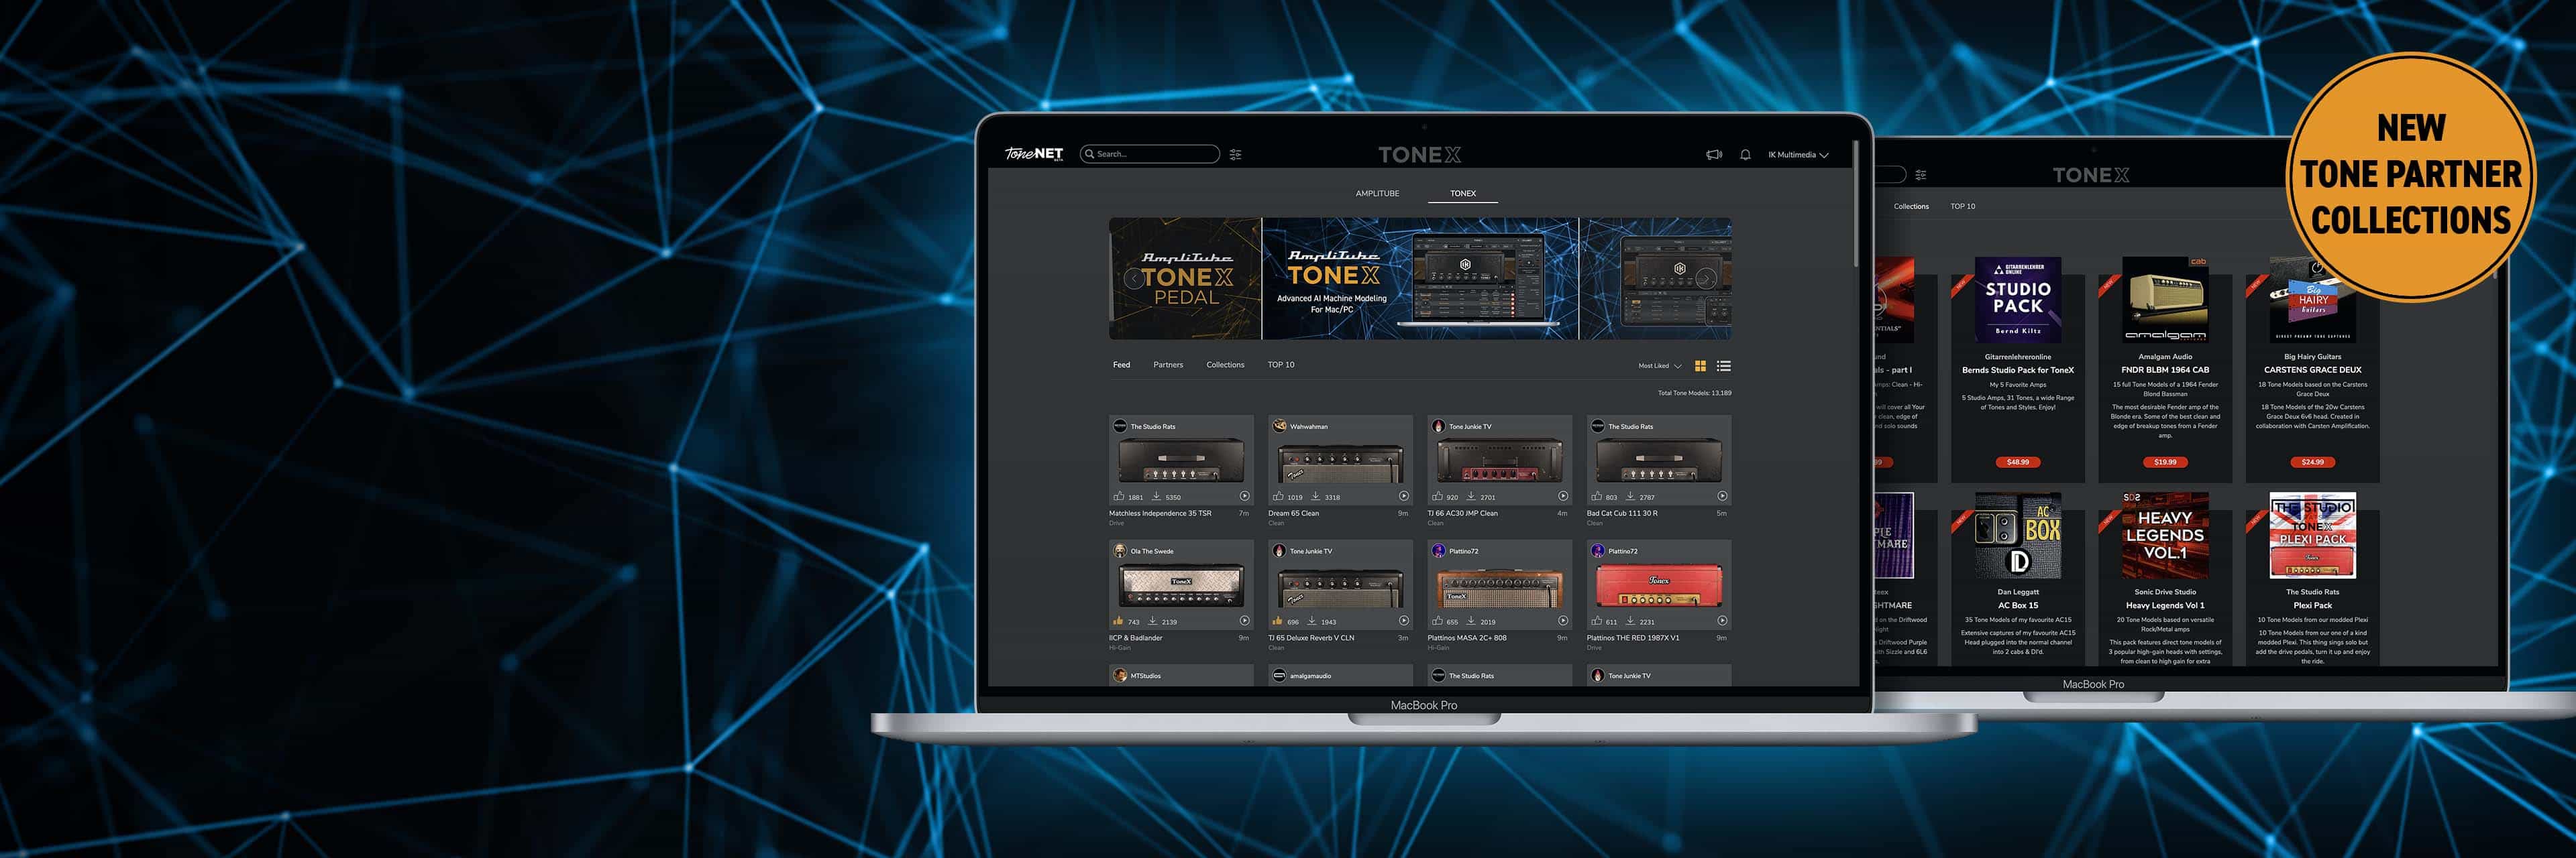Play preview of TJ 65 Deluxe Reverb V CLN
Screen dimensions: 2576x858
tap(1403, 620)
